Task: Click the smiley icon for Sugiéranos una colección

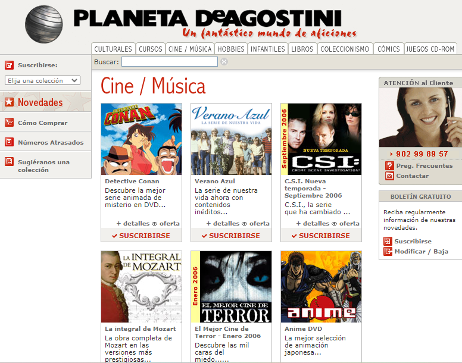Action: pos(9,161)
